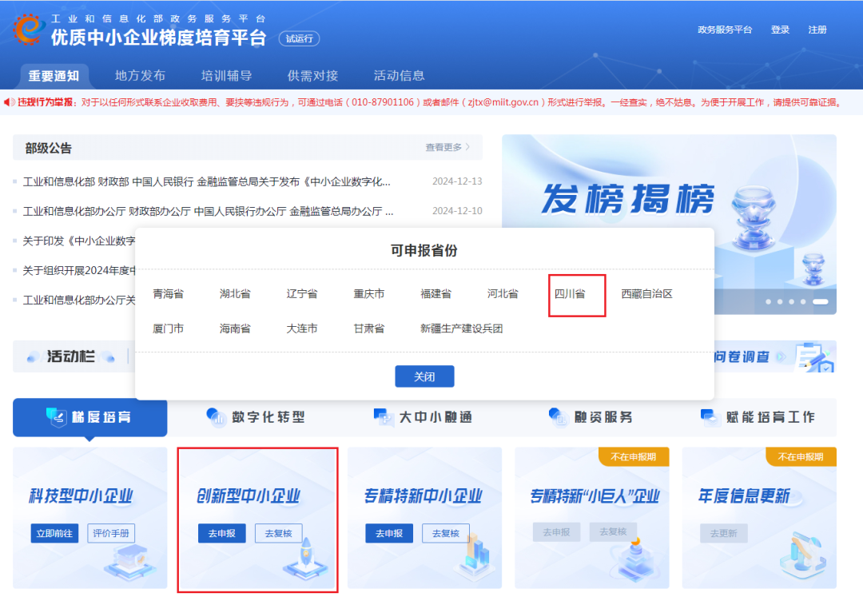
Task: Open the 供需对接 tab
Action: tap(312, 76)
